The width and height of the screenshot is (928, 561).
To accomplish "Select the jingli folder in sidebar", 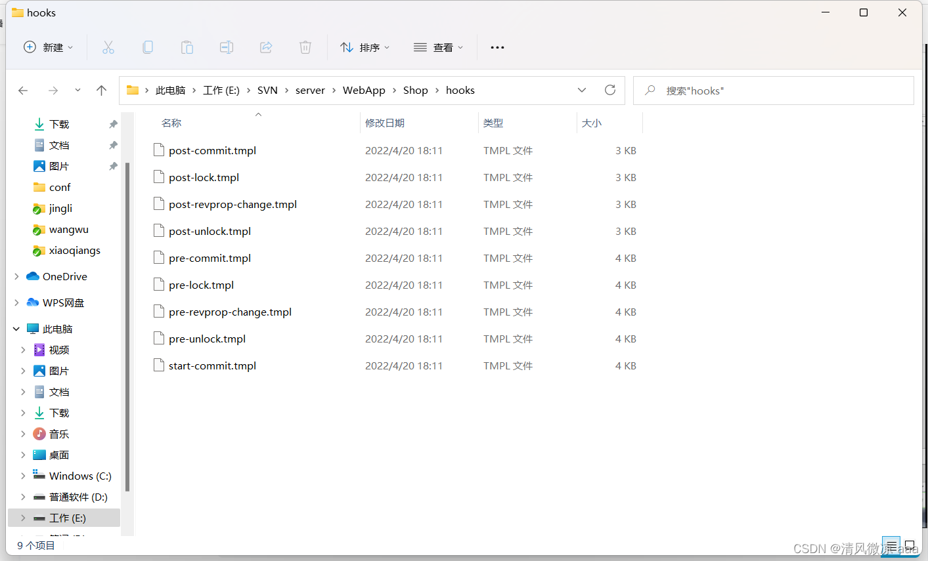I will (x=60, y=208).
